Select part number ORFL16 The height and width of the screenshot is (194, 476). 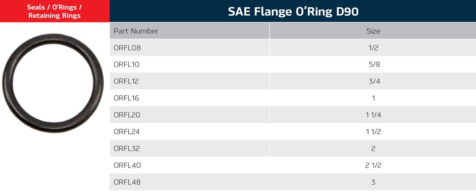127,98
